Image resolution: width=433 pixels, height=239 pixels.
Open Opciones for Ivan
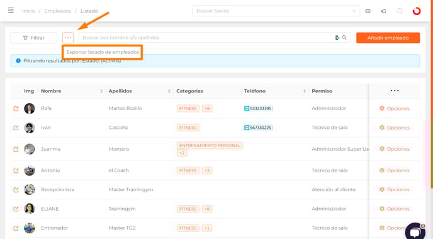(x=395, y=128)
